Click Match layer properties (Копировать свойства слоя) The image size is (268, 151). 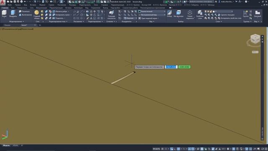(229, 18)
